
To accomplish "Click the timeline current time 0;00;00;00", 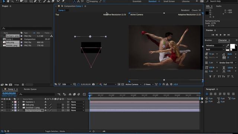I will click(9, 93).
